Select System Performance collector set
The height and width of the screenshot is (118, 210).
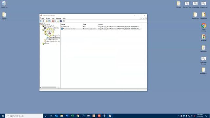coord(54,38)
